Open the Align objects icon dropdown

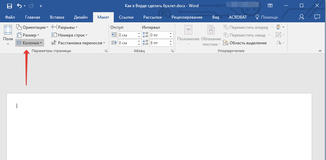pos(280,27)
